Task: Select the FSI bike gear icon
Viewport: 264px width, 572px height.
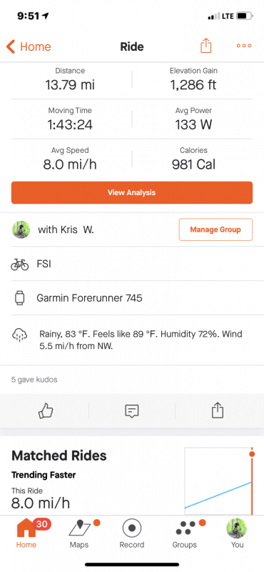Action: [20, 264]
